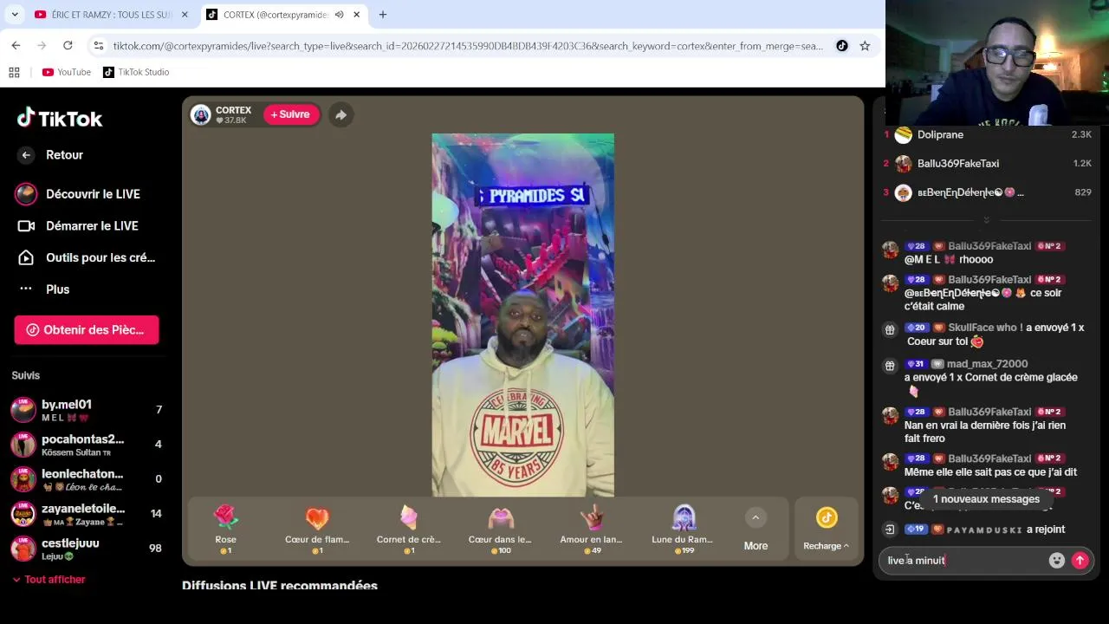The height and width of the screenshot is (624, 1109).
Task: Share the live stream
Action: pyautogui.click(x=340, y=114)
